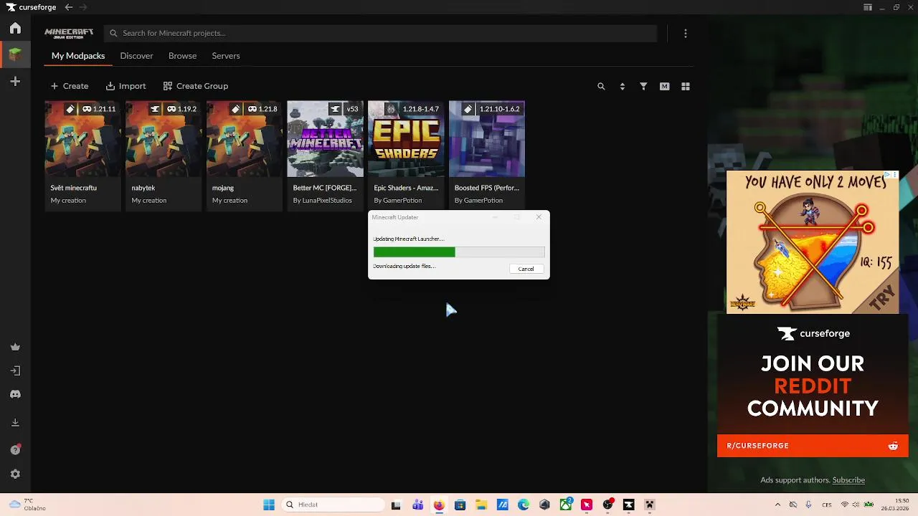The image size is (918, 516).
Task: Open the CurseForge Home sidebar icon
Action: click(x=15, y=29)
